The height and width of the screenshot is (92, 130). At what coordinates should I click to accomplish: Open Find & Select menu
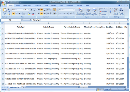coord(121,12)
